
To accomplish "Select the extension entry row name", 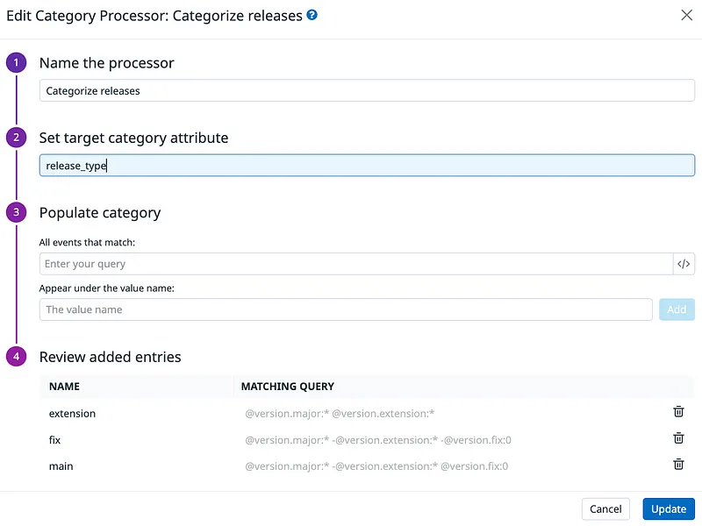I will (x=72, y=413).
